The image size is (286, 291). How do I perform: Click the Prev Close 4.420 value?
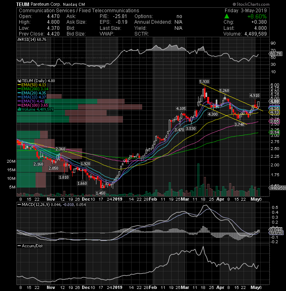pos(53,34)
